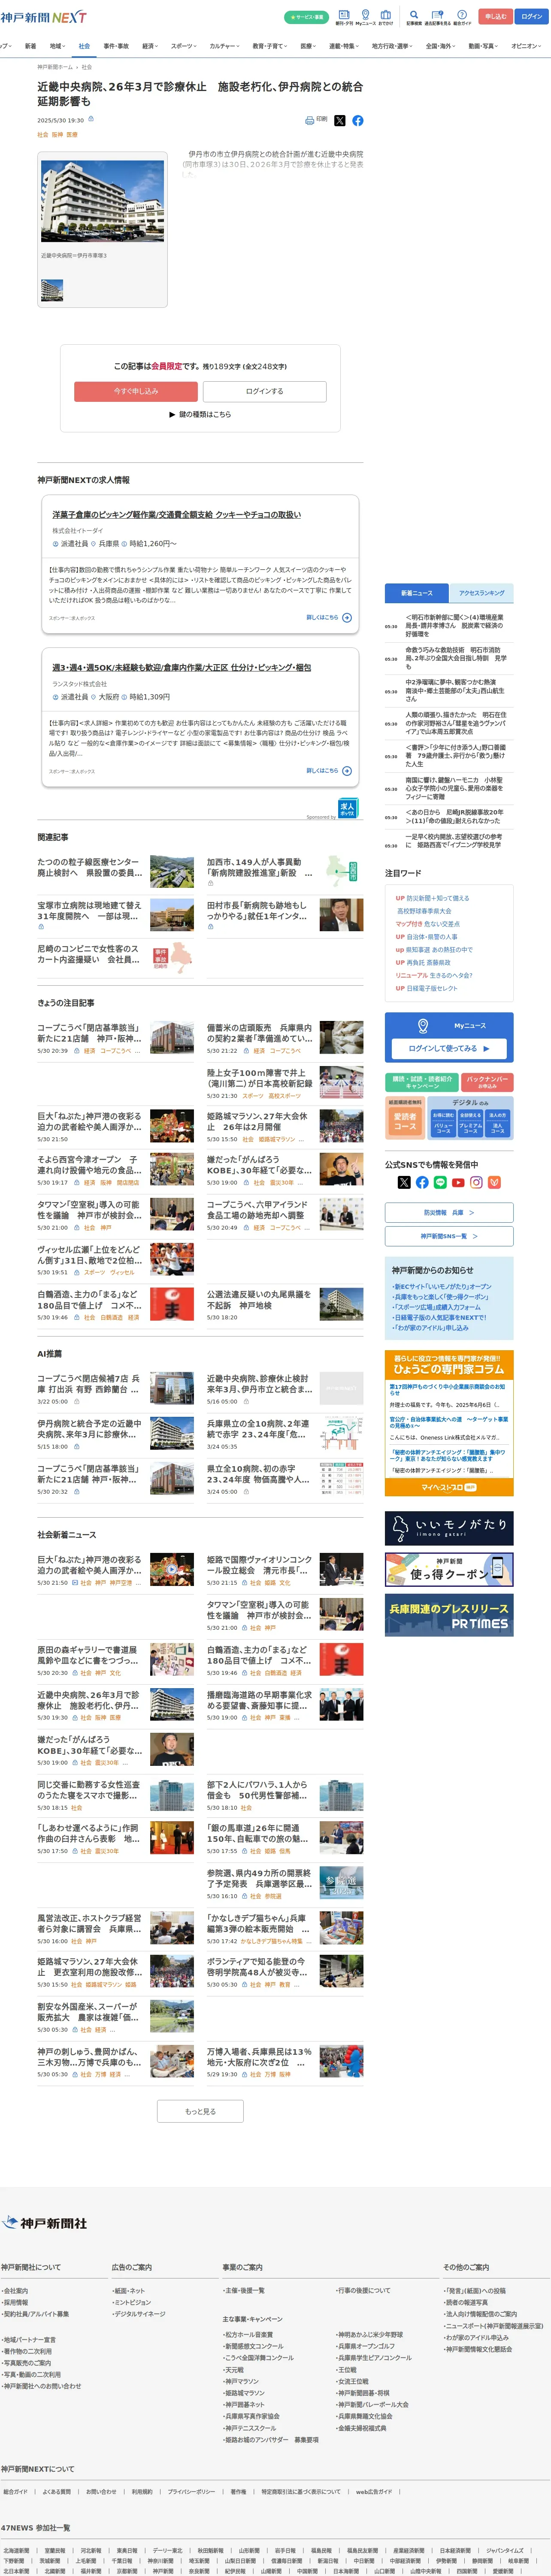551x2576 pixels.
Task: Open プライバシーポリシー footer link
Action: point(191,2491)
